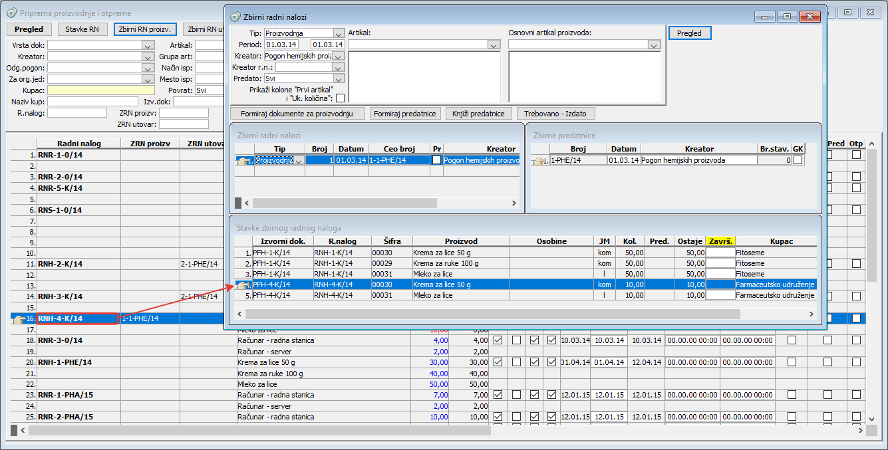Click the Farmaceutsko udruženje cell in row 5

775,295
